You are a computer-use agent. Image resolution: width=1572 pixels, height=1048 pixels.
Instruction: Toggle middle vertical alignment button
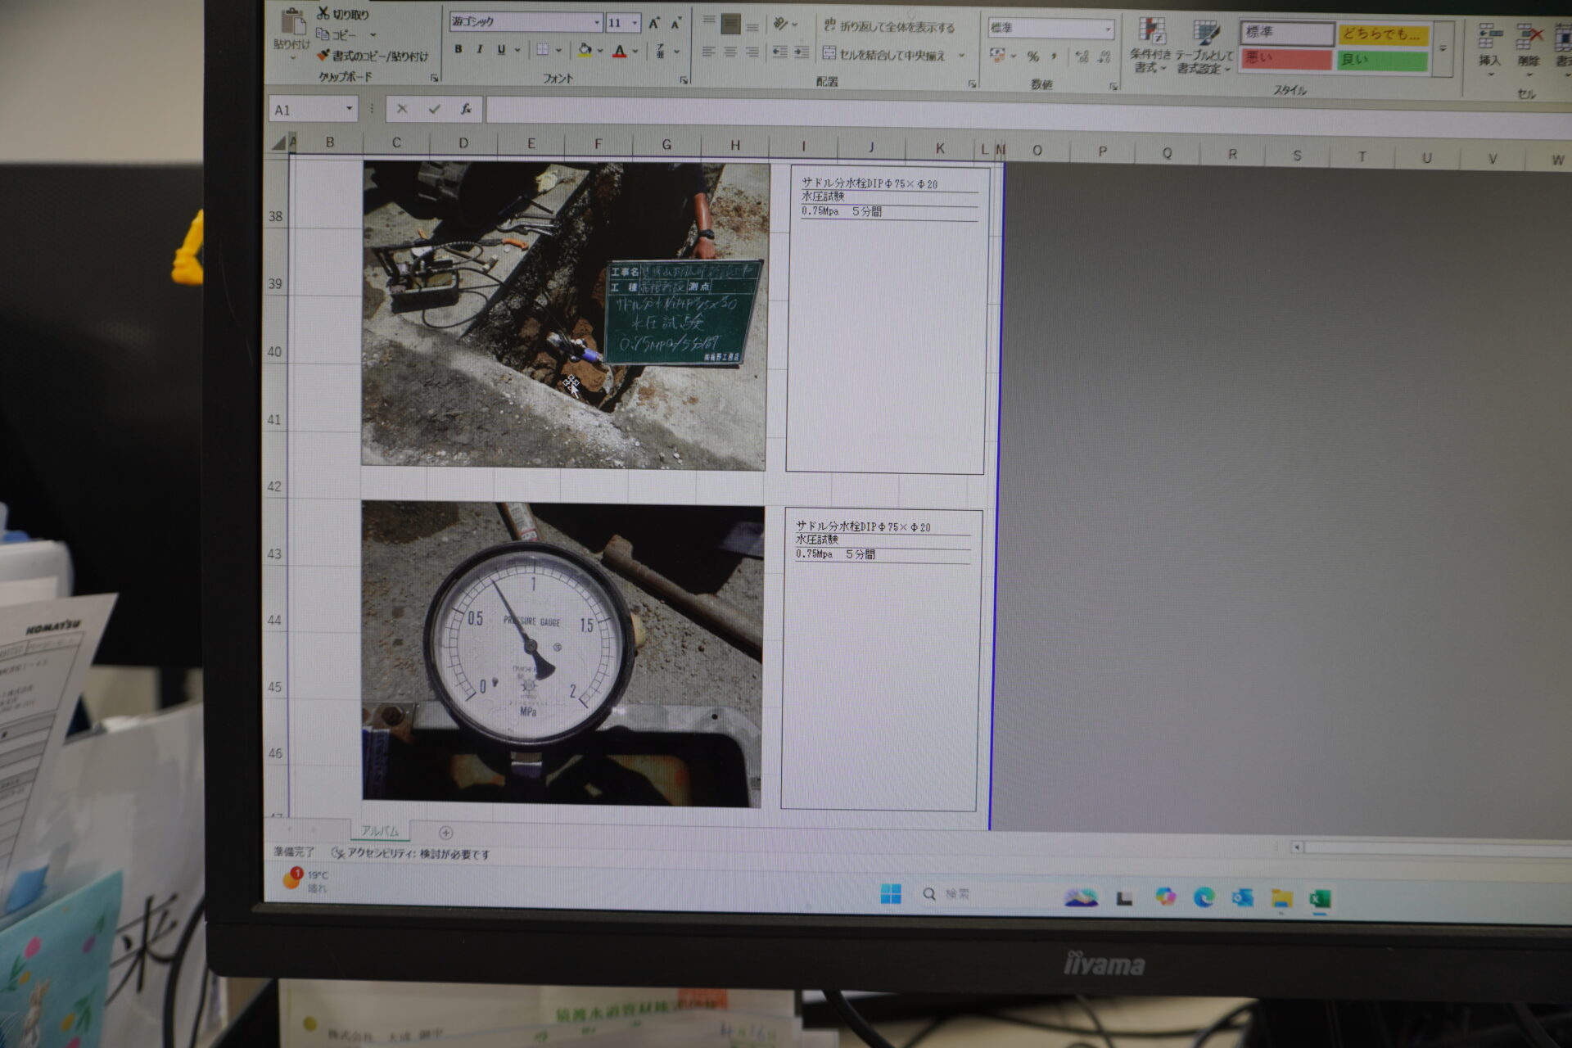730,25
